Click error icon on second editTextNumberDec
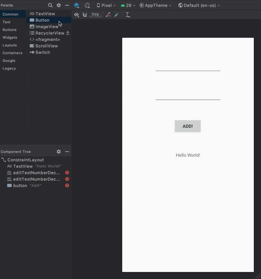The width and height of the screenshot is (261, 279). coord(67,179)
